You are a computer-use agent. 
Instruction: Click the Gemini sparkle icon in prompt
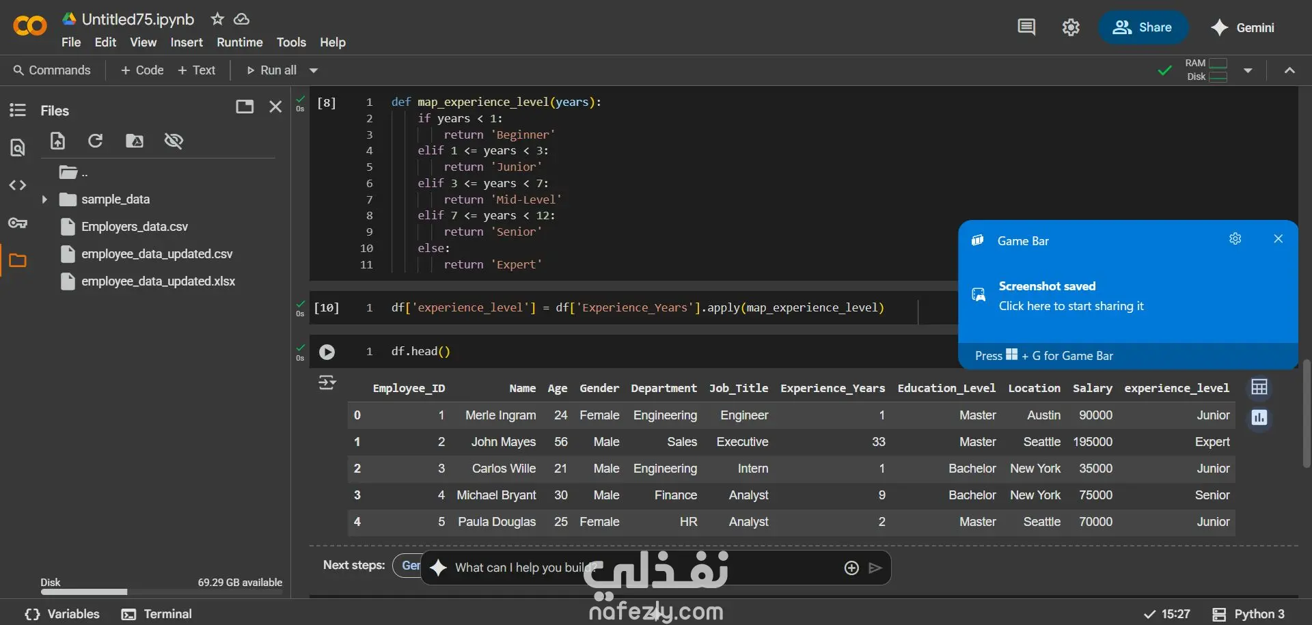439,568
